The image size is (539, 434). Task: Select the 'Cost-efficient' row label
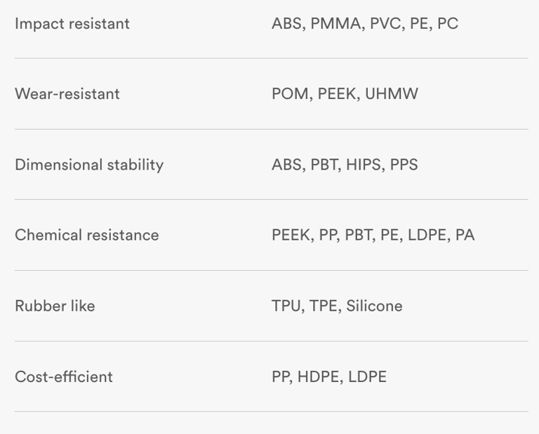64,377
